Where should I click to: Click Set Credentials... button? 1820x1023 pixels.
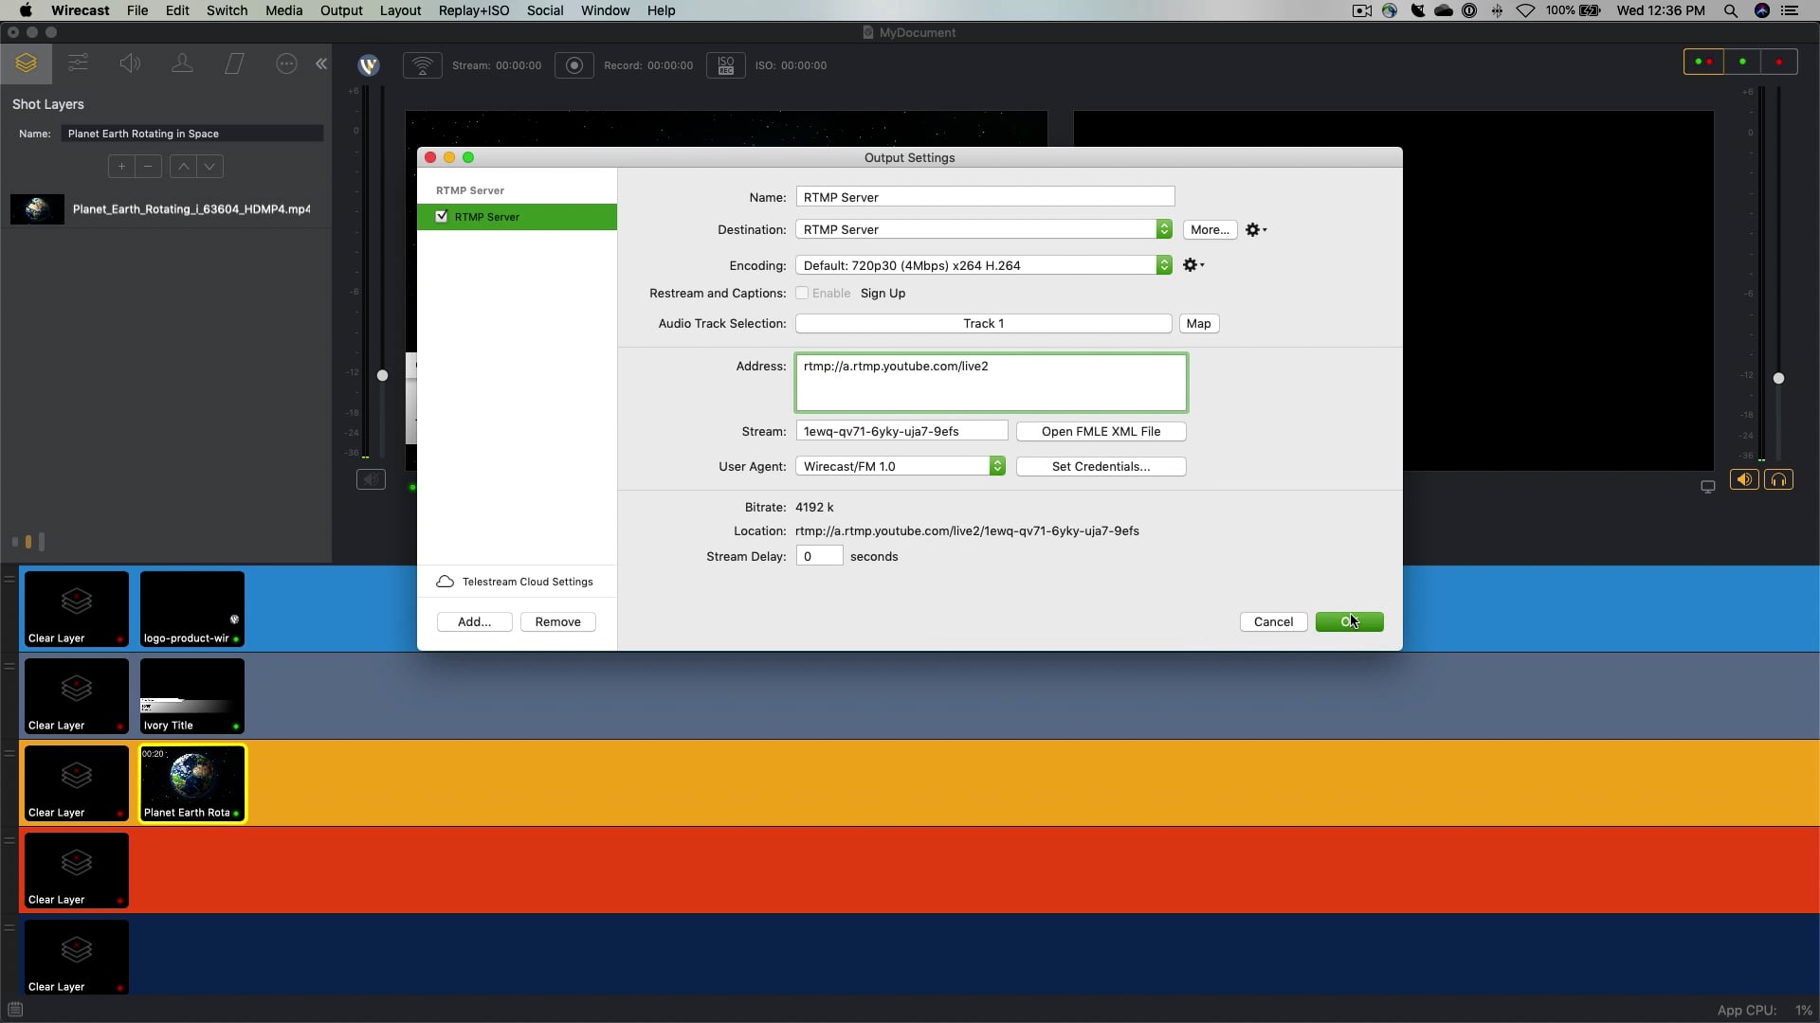tap(1101, 467)
